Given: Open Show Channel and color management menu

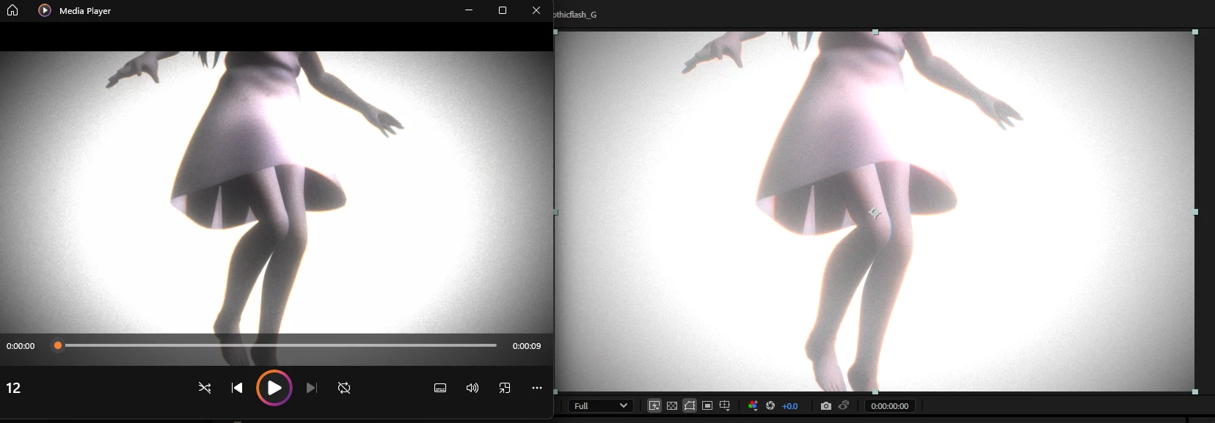Looking at the screenshot, I should (753, 405).
